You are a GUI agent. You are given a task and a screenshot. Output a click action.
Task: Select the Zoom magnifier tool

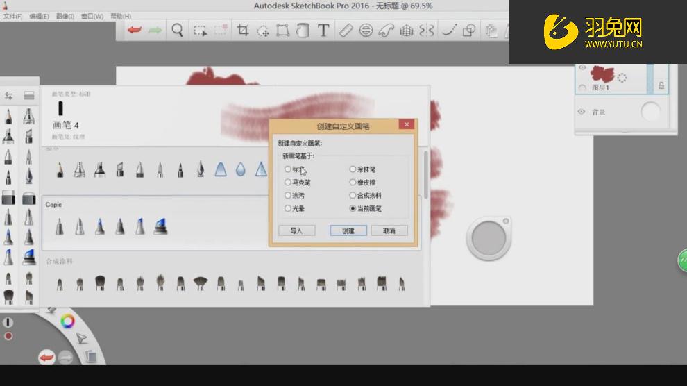click(x=178, y=31)
